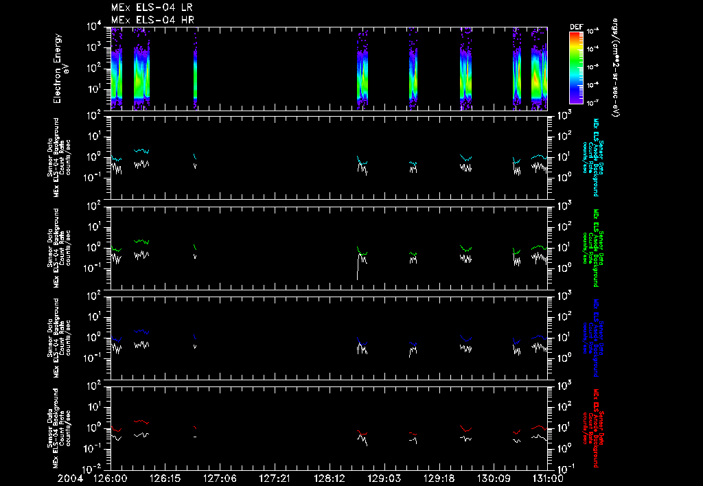Screen dimensions: 703x486
Task: Click the blue right-hand axis label text
Action: click(x=592, y=338)
